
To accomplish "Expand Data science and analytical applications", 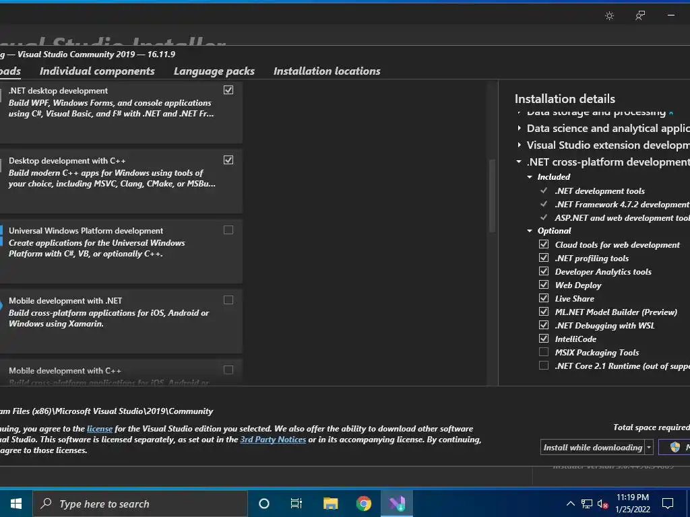I will (x=520, y=129).
